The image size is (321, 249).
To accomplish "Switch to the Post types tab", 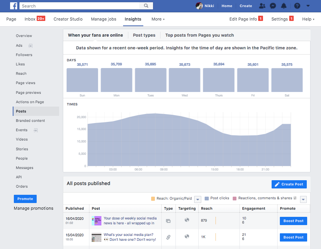I will pos(144,35).
